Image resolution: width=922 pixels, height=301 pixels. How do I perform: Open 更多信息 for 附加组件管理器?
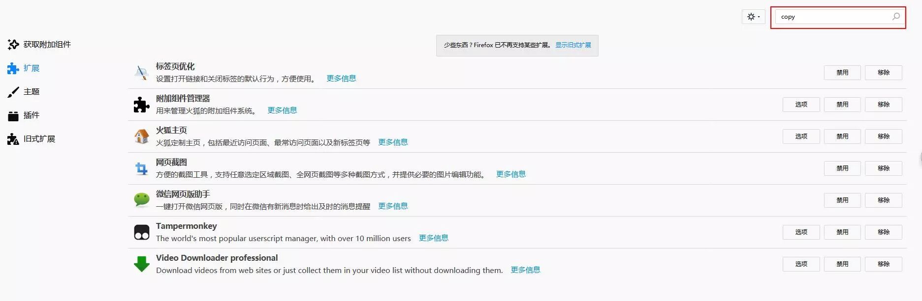[282, 110]
